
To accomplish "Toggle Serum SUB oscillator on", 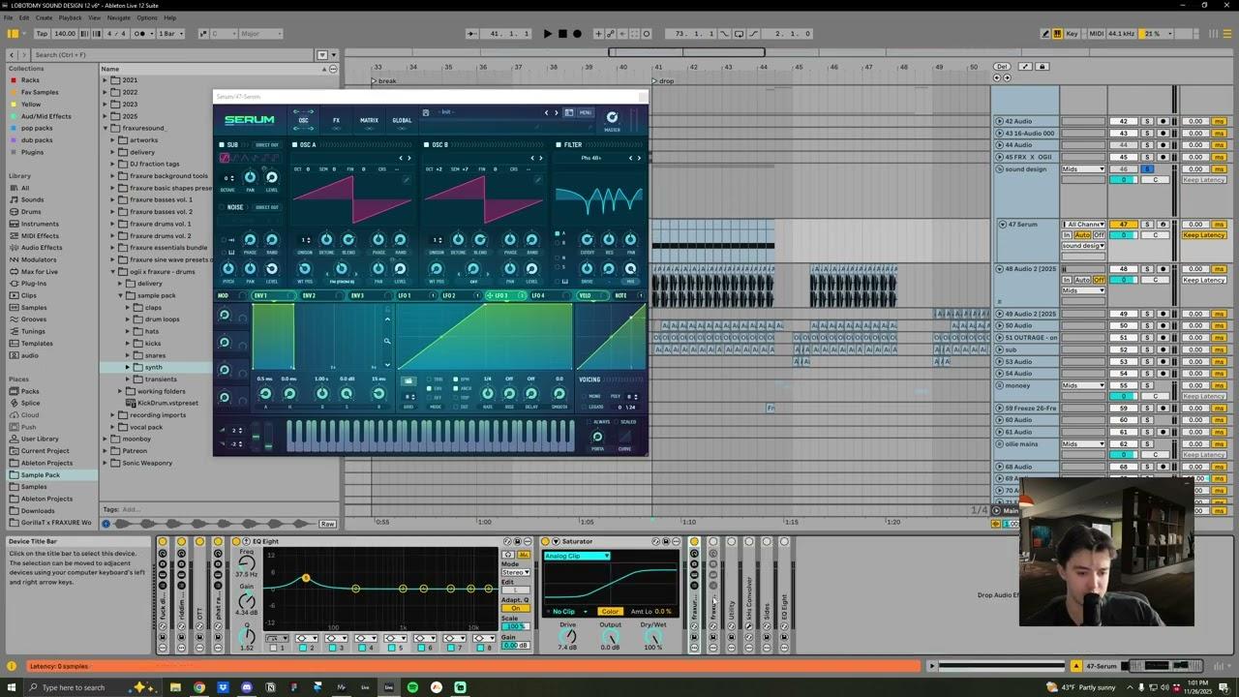I will click(x=222, y=145).
